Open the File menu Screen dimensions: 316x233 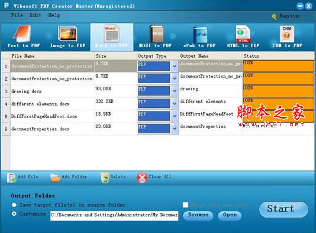17,15
